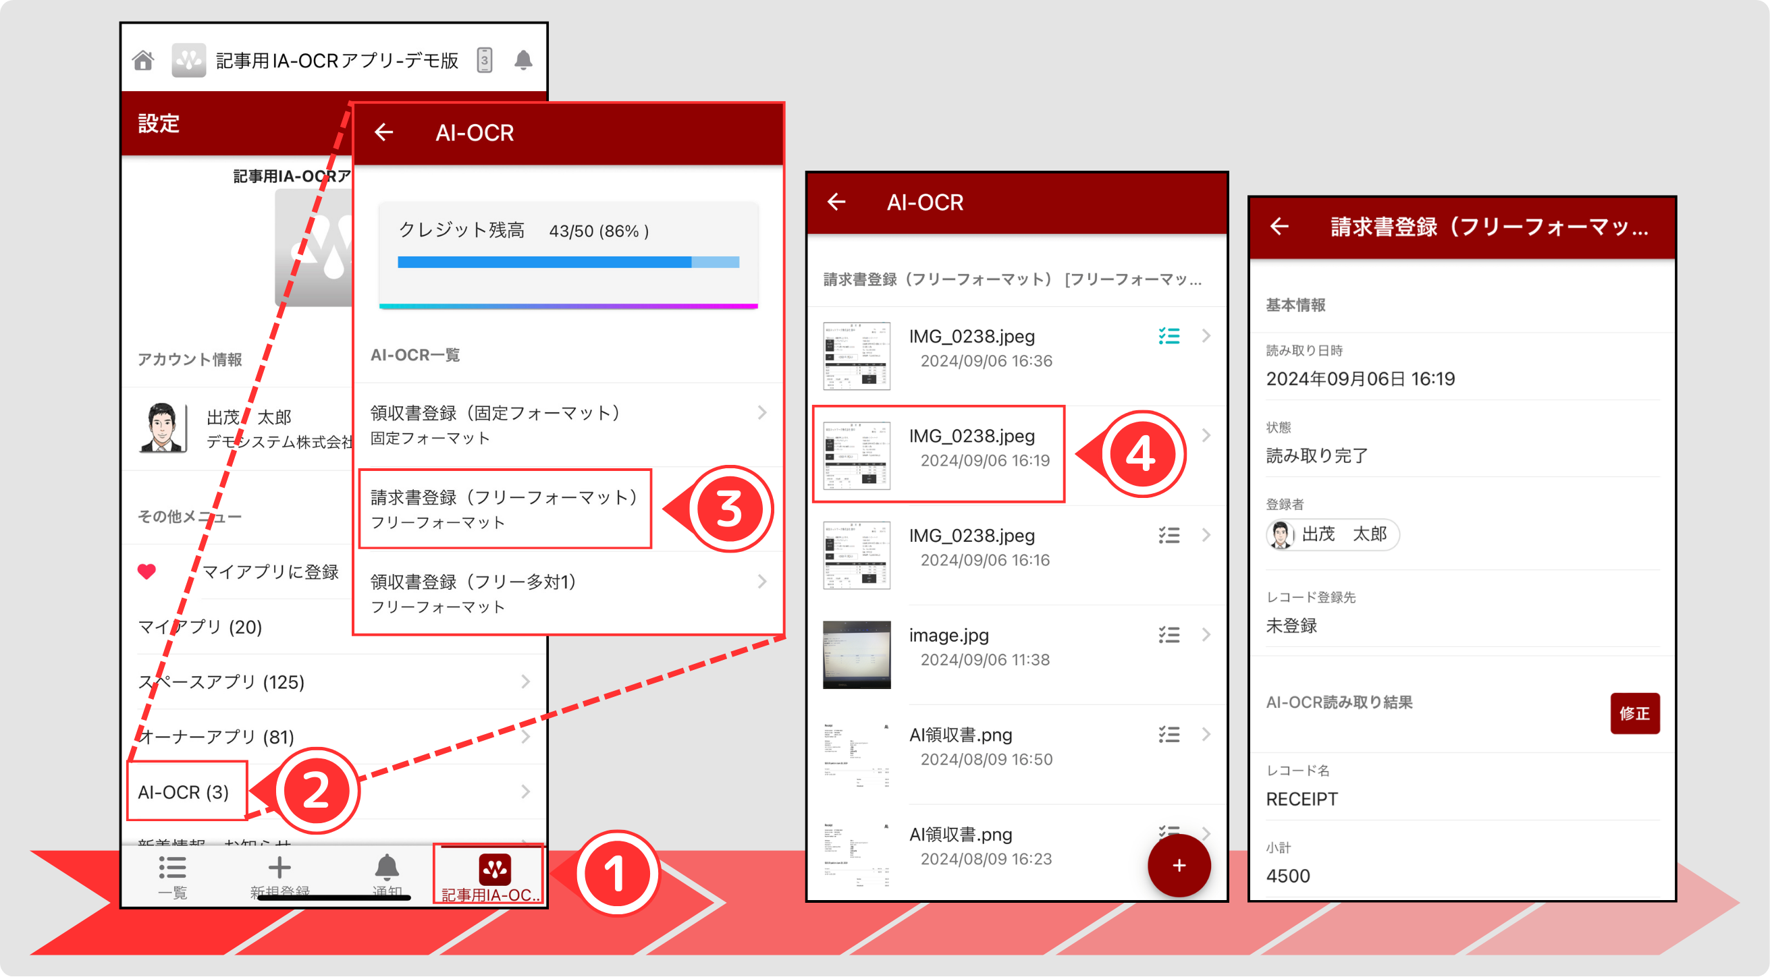Tap checklist icon on IMG_0238.jpeg 16:16 row
This screenshot has width=1770, height=977.
click(x=1169, y=535)
